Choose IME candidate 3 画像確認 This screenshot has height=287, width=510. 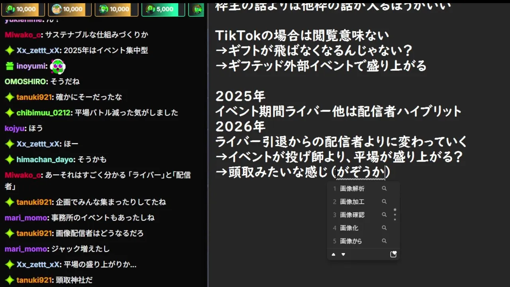click(352, 215)
